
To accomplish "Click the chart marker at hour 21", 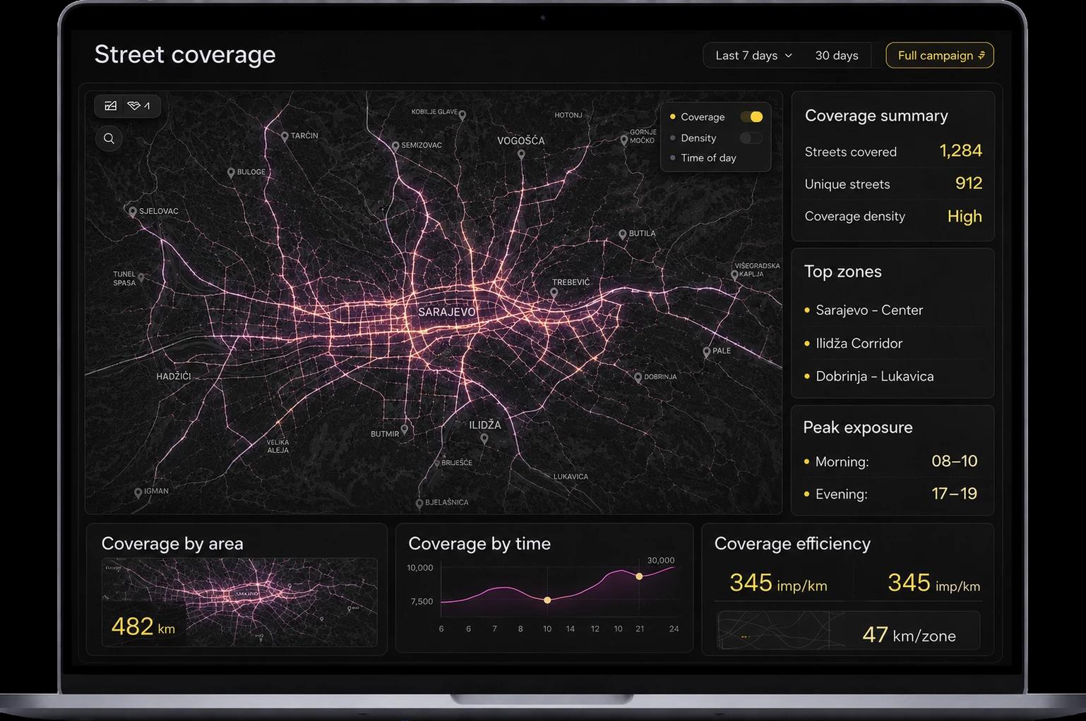I will coord(639,576).
